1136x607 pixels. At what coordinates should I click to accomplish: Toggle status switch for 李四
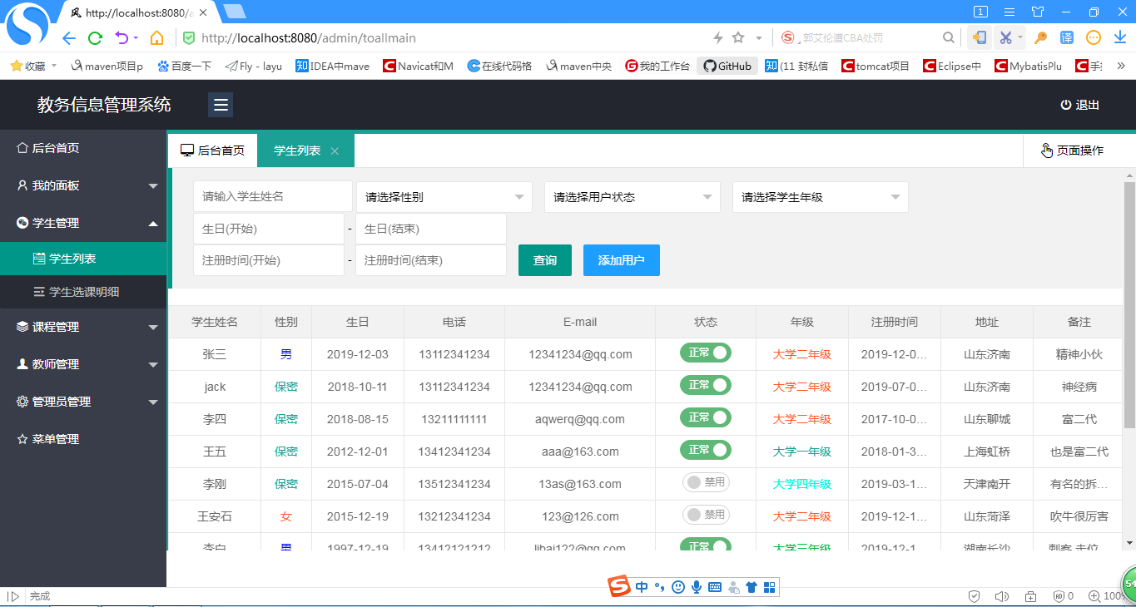pos(705,417)
